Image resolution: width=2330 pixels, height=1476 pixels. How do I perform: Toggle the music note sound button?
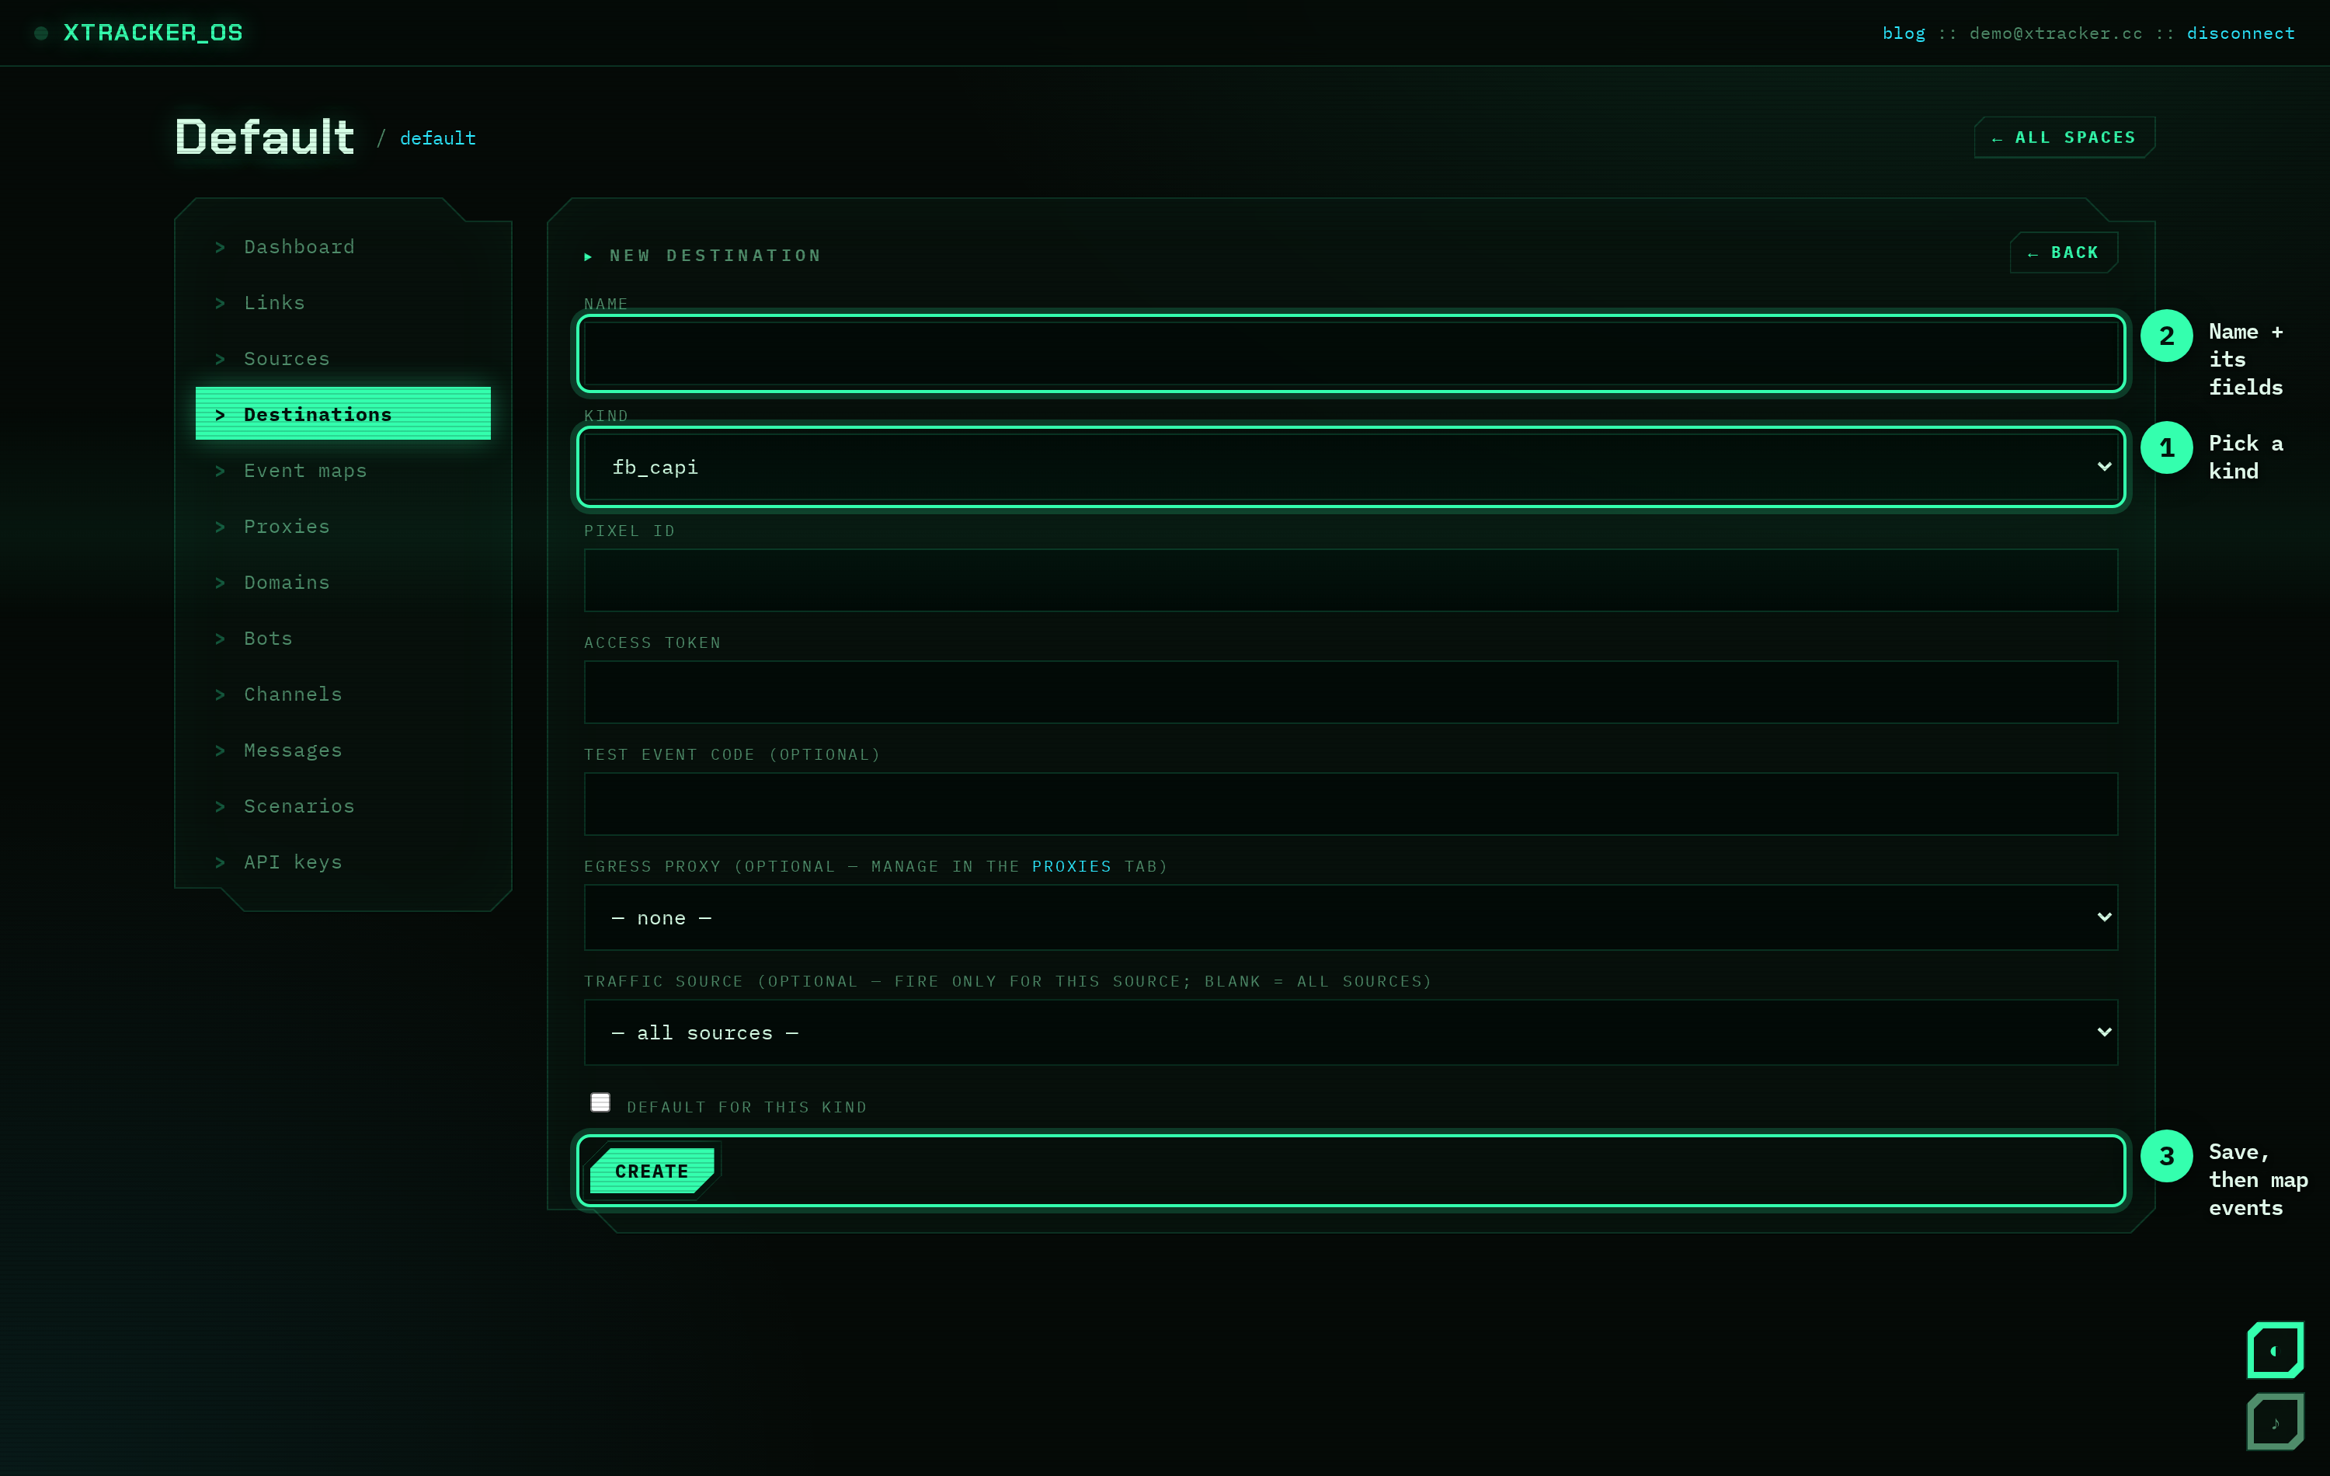coord(2275,1422)
